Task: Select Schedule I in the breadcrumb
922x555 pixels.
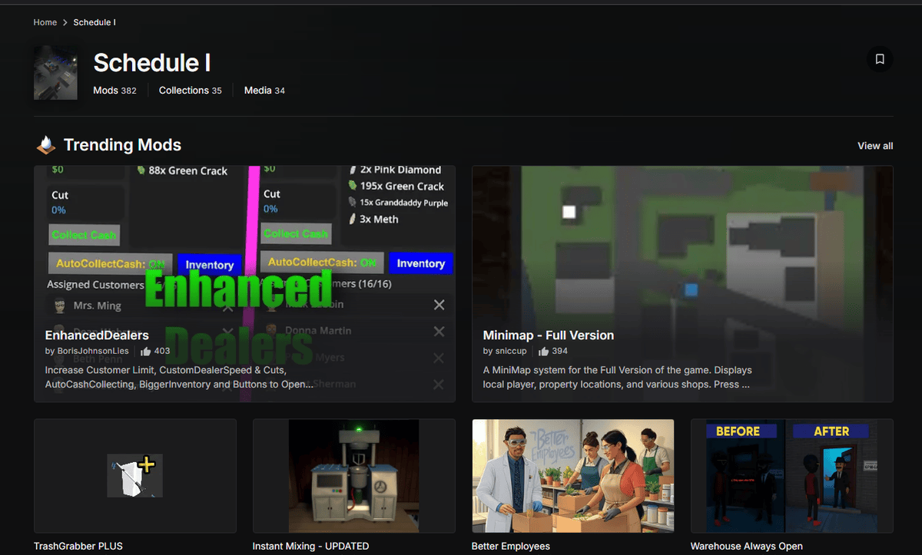Action: tap(95, 22)
